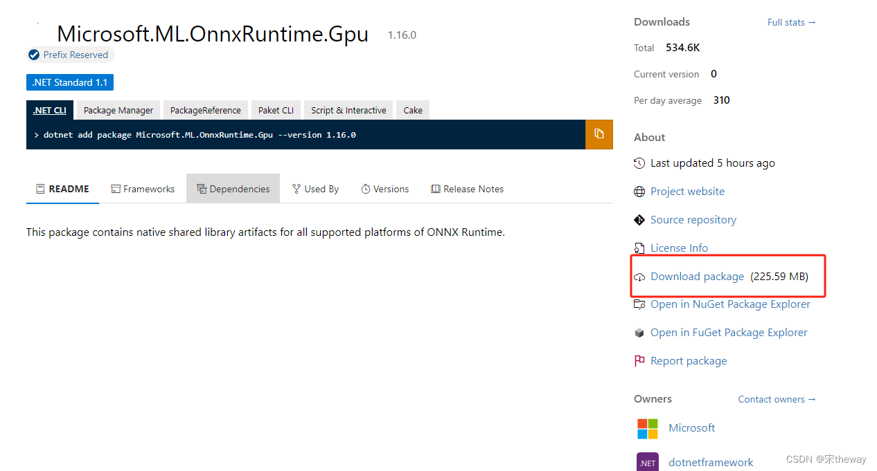
Task: Open the Project website link
Action: [687, 192]
